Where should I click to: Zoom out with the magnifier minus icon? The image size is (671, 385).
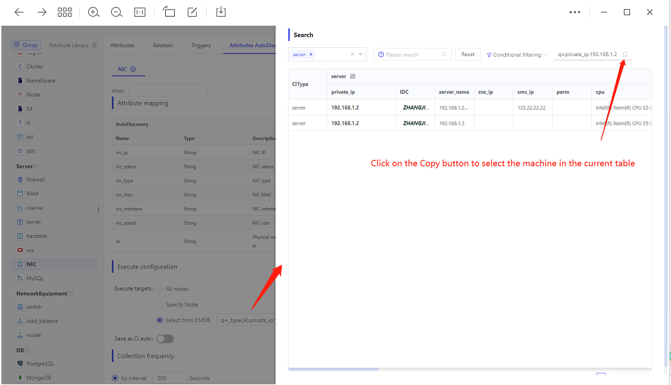point(117,12)
